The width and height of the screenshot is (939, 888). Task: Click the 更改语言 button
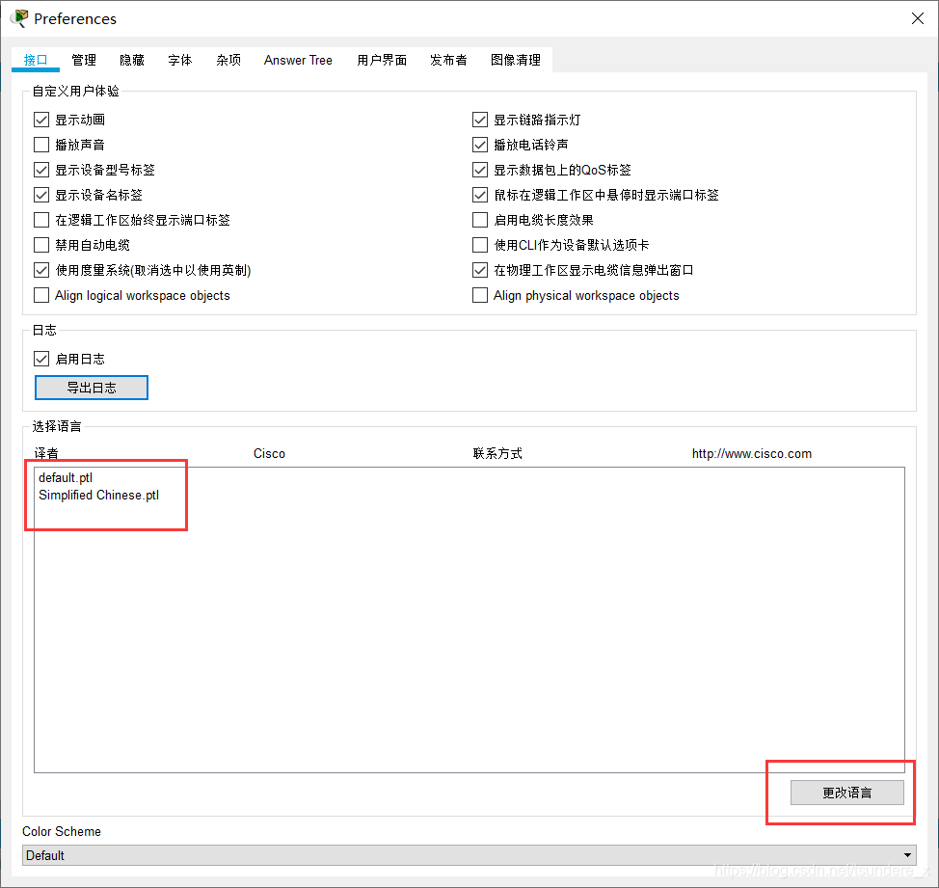(846, 793)
